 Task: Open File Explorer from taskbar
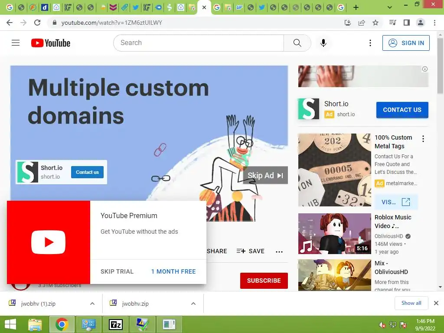(x=35, y=324)
